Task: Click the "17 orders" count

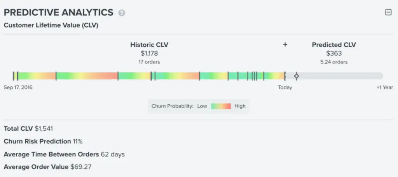Action: coord(149,62)
